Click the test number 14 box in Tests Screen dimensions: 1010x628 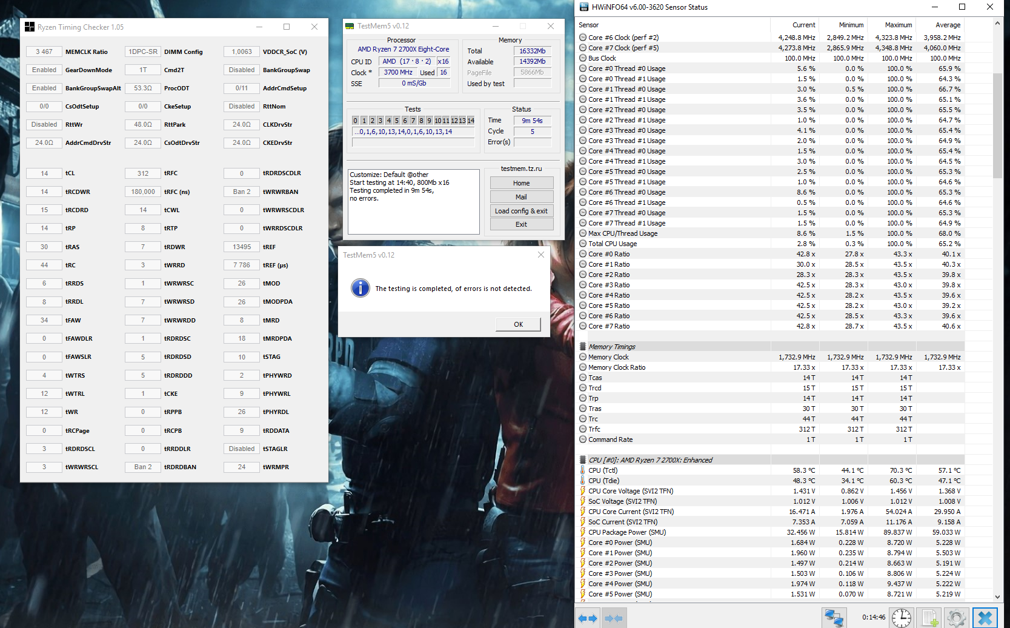tap(471, 121)
